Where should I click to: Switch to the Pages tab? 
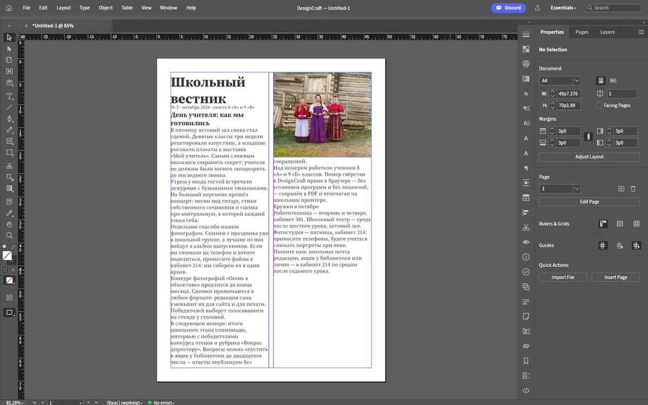[582, 32]
